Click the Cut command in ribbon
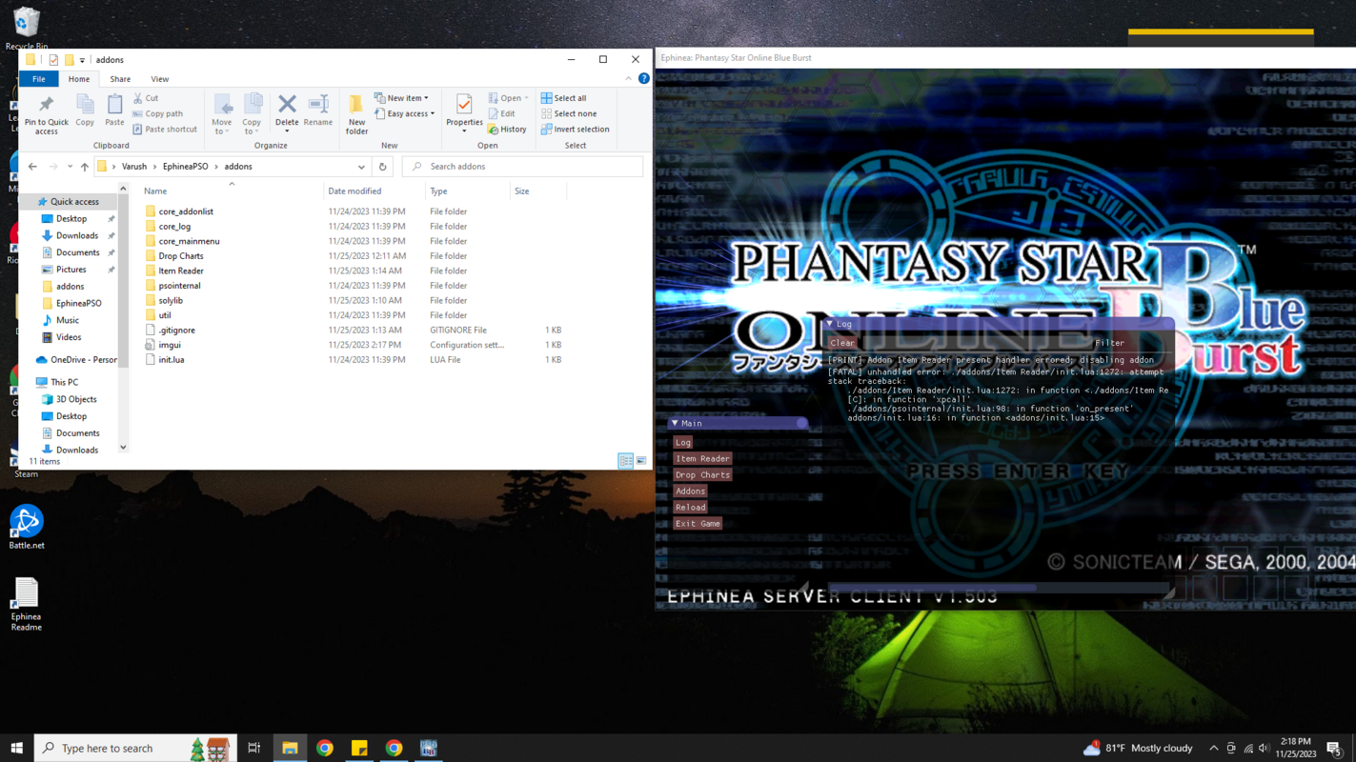The width and height of the screenshot is (1356, 762). coord(146,98)
